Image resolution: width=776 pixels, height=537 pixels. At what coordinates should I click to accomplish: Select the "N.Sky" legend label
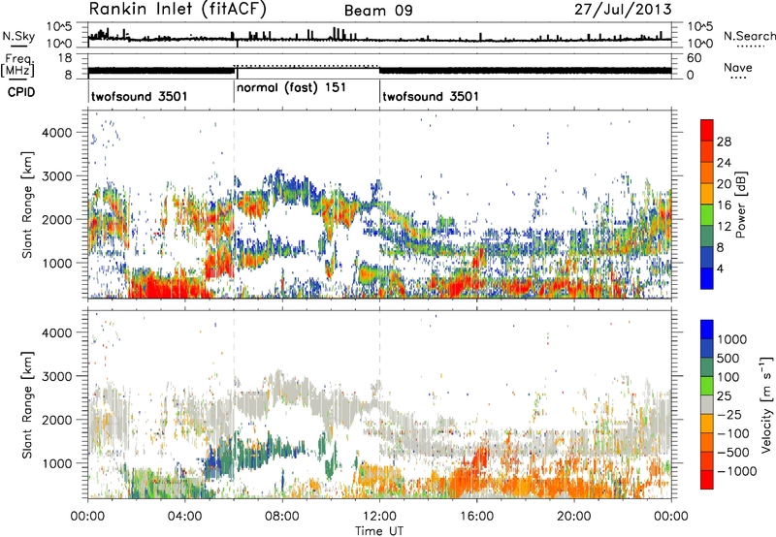[x=18, y=36]
